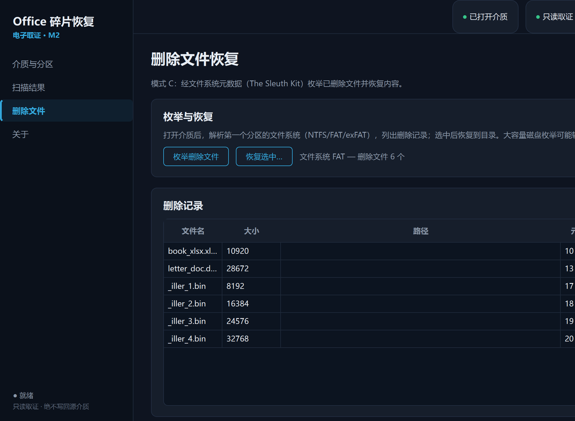Sort by the 文件名 column header
The image size is (575, 421).
pyautogui.click(x=193, y=231)
